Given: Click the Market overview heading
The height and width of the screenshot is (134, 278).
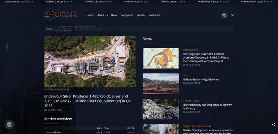Looking at the screenshot, I should [x=58, y=119].
